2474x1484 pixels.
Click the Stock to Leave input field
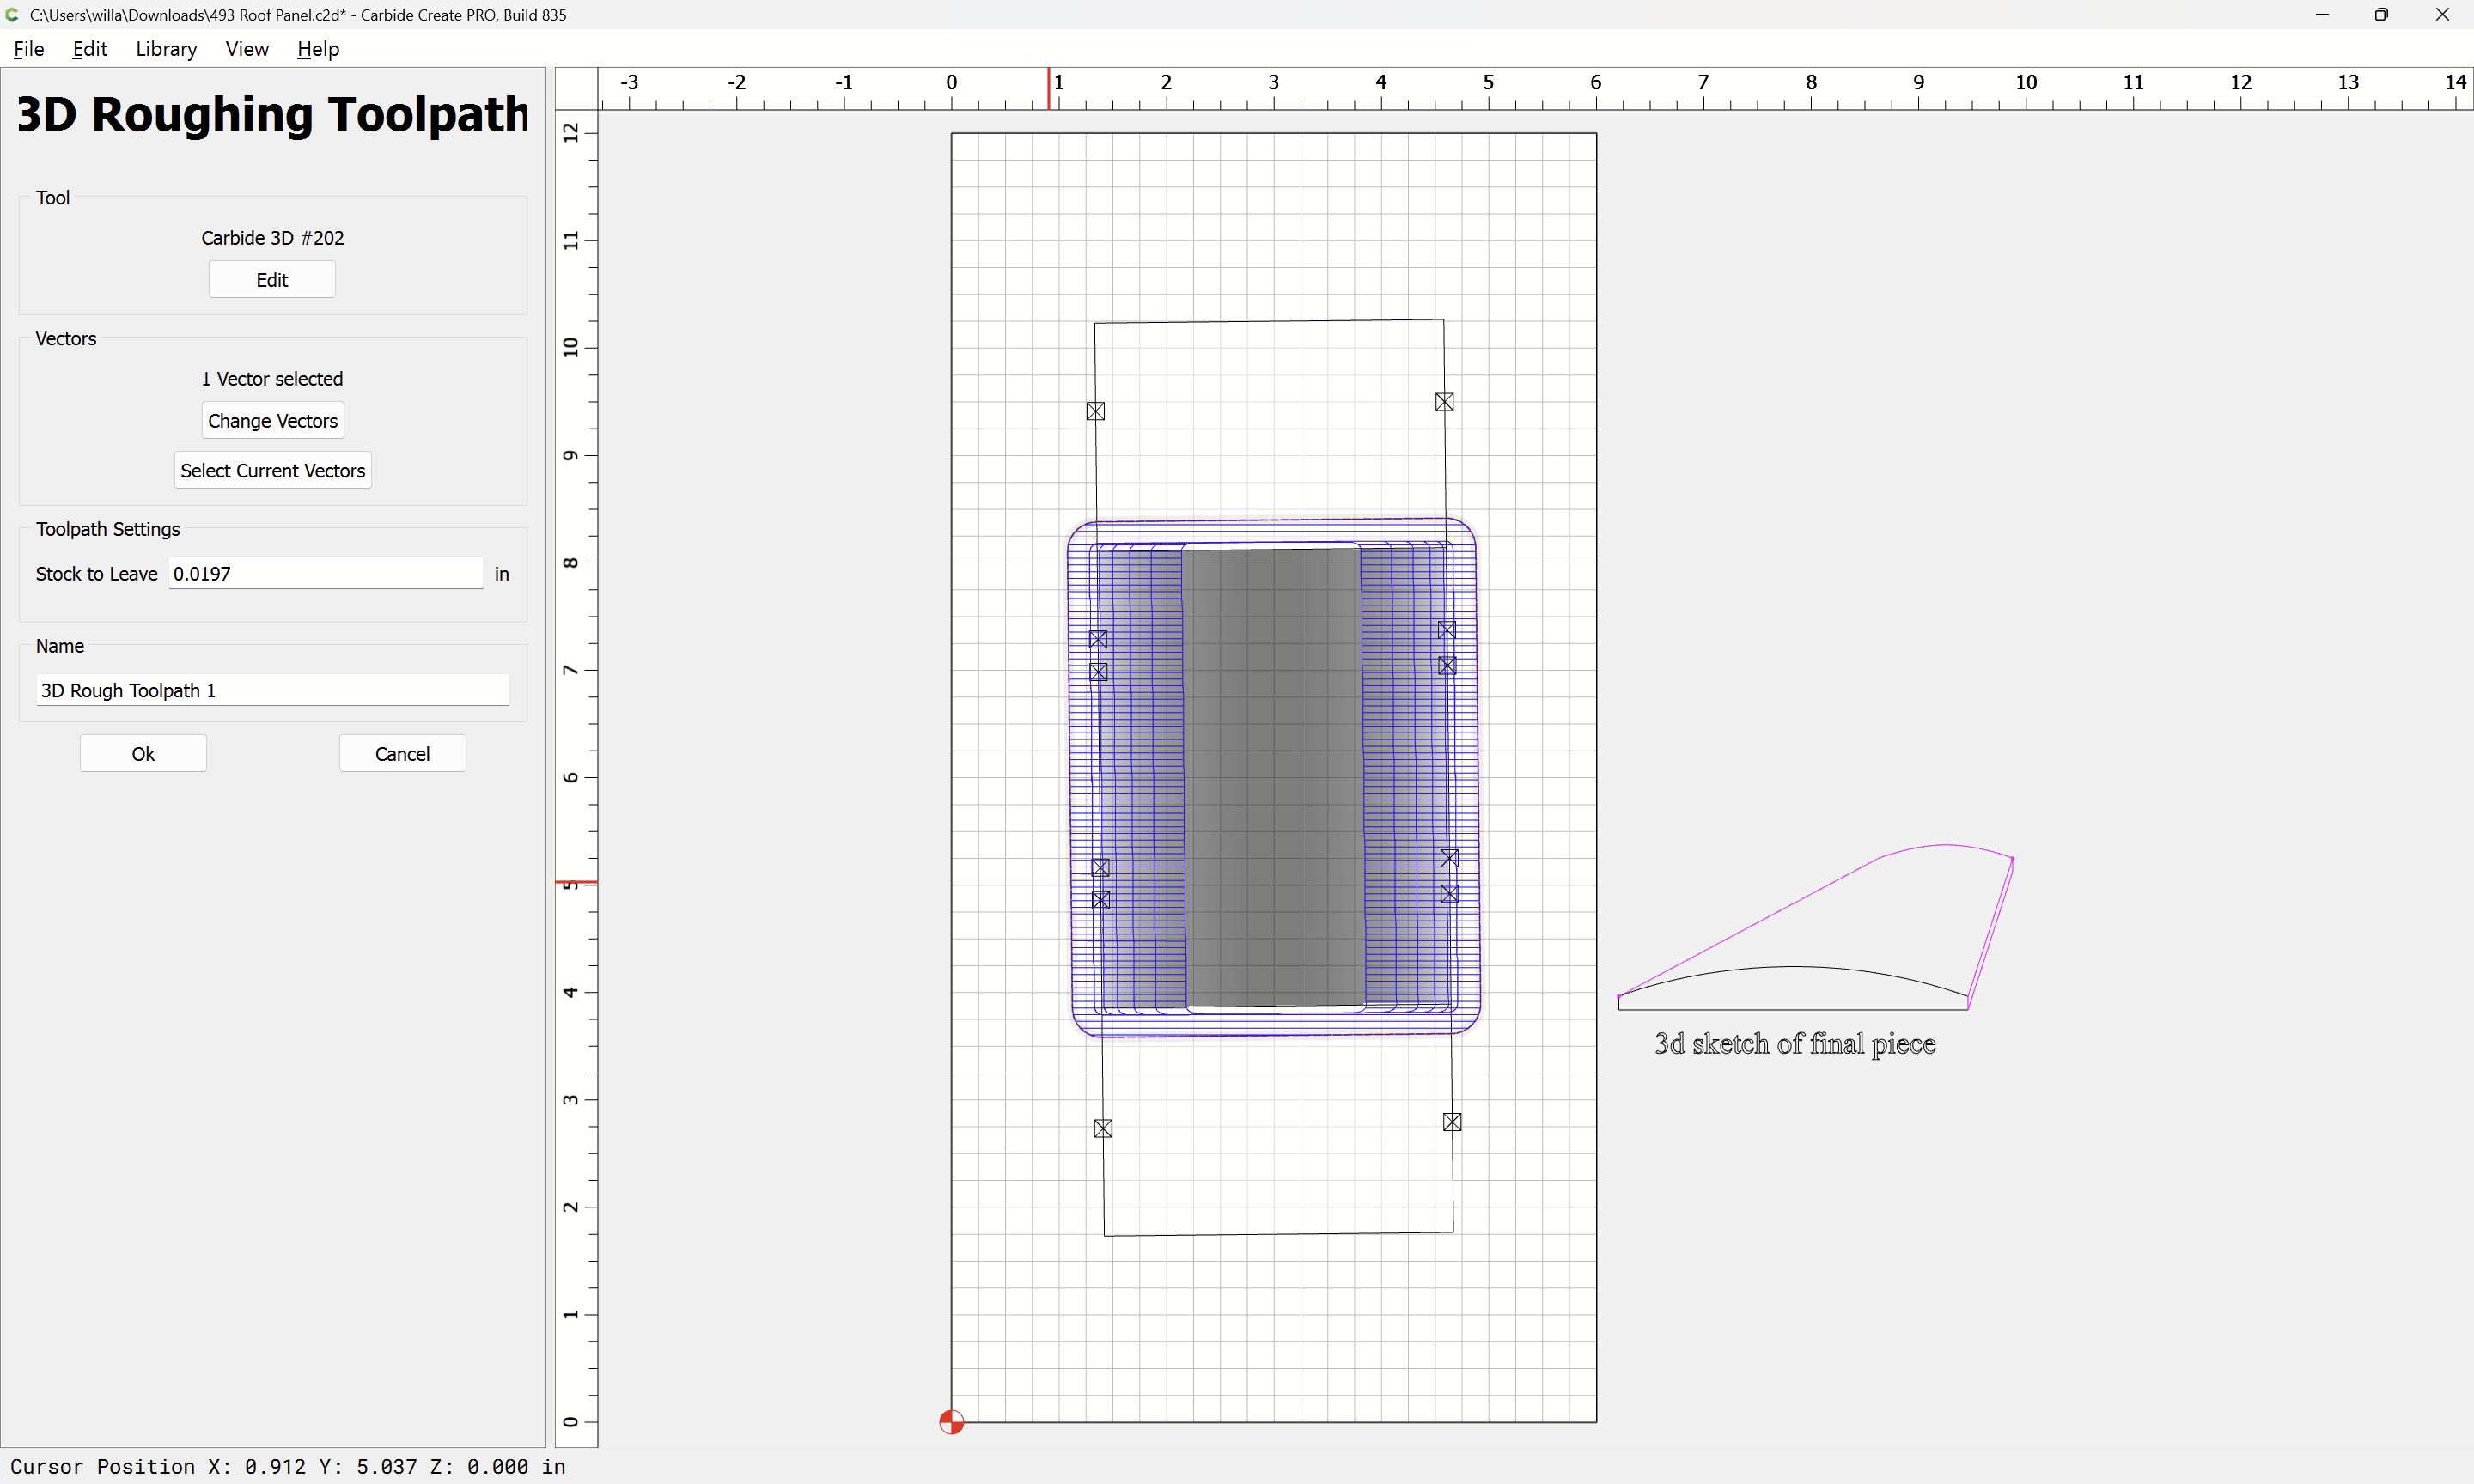[x=326, y=574]
